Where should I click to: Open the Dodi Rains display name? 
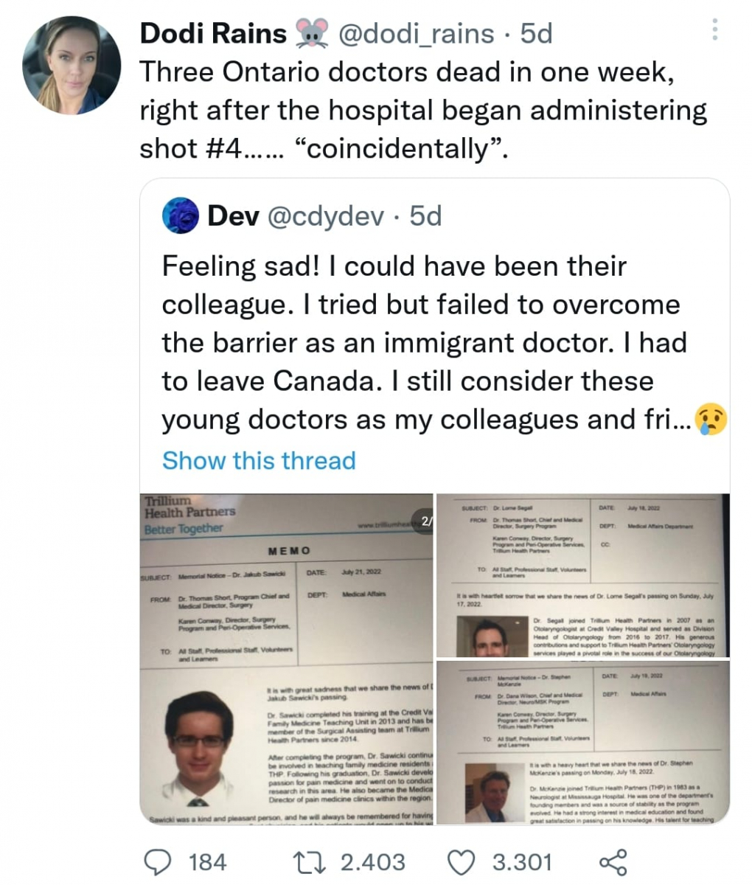tap(212, 33)
